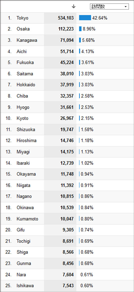Image resolution: width=134 pixels, height=292 pixels.
Task: Click the Osaka 8.96% percentage bar
Action: pyautogui.click(x=80, y=29)
